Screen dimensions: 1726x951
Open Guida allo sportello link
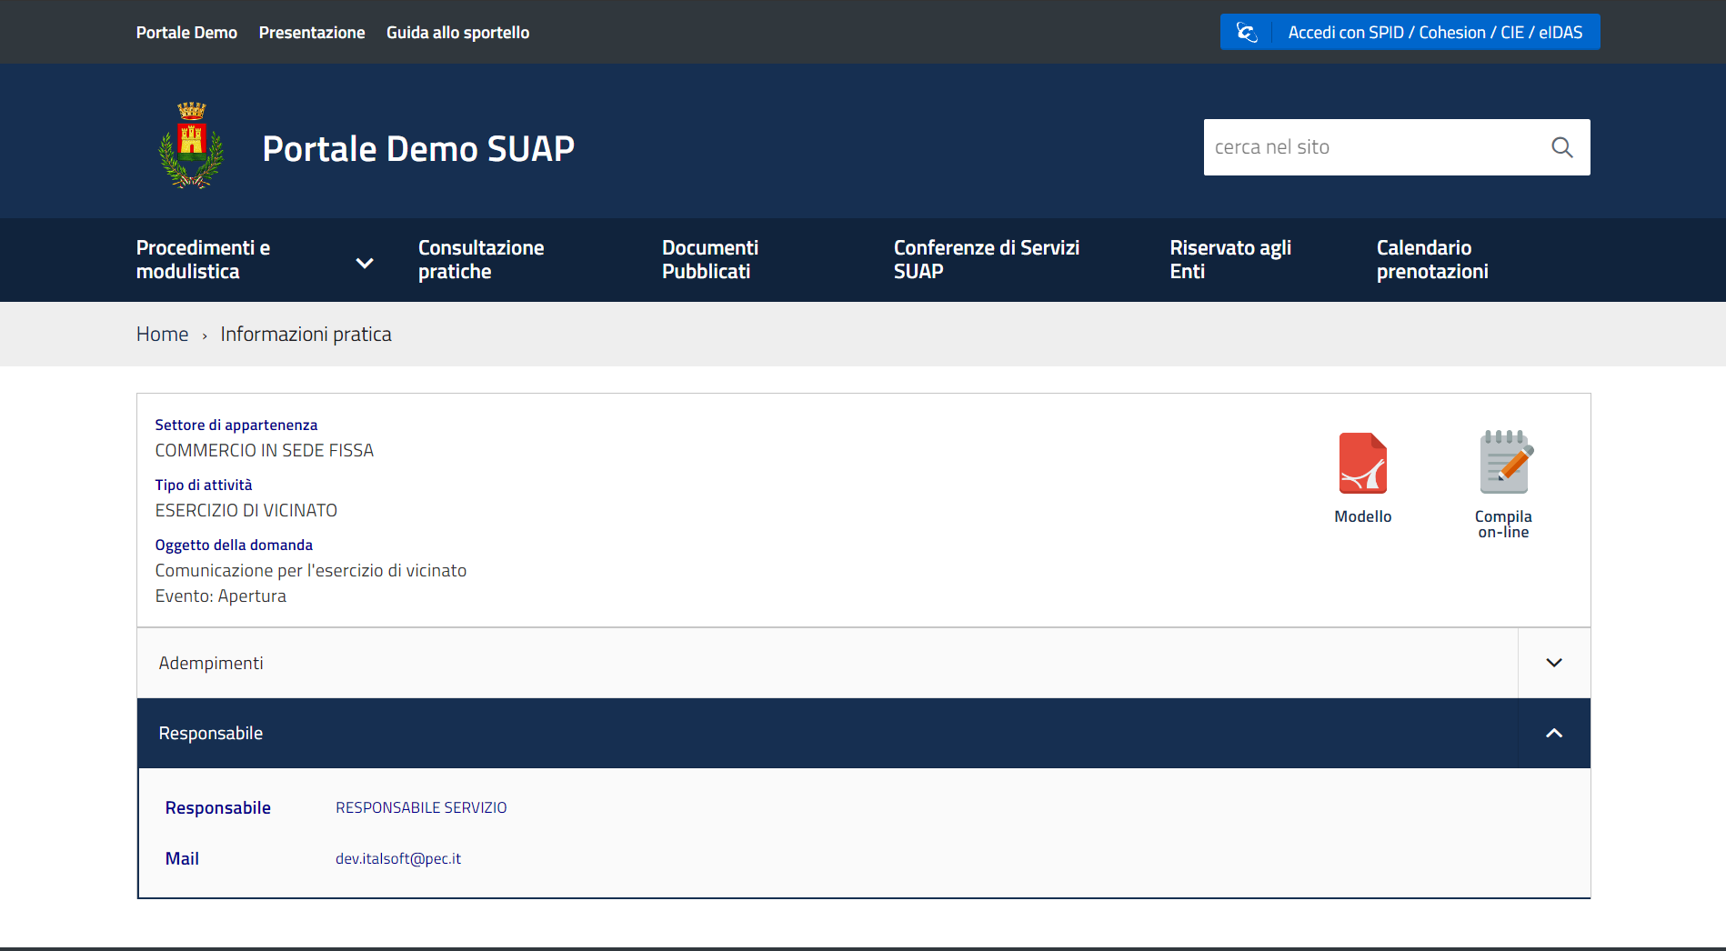457,33
